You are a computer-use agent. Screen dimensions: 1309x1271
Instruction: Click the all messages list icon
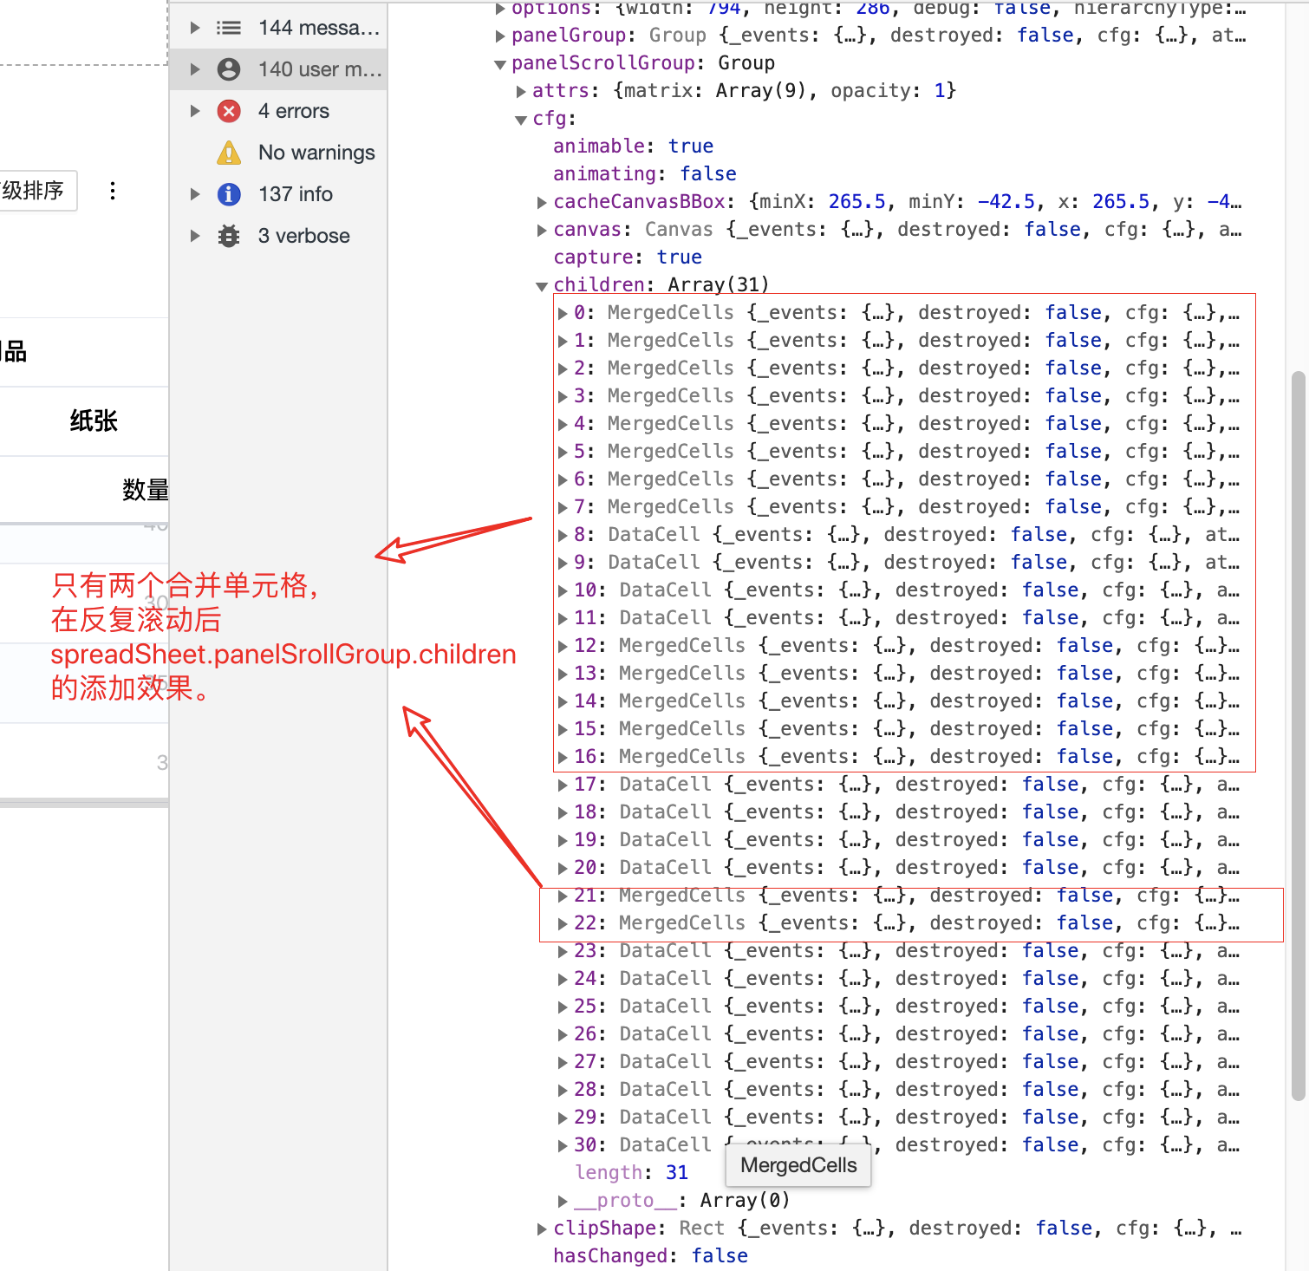228,27
